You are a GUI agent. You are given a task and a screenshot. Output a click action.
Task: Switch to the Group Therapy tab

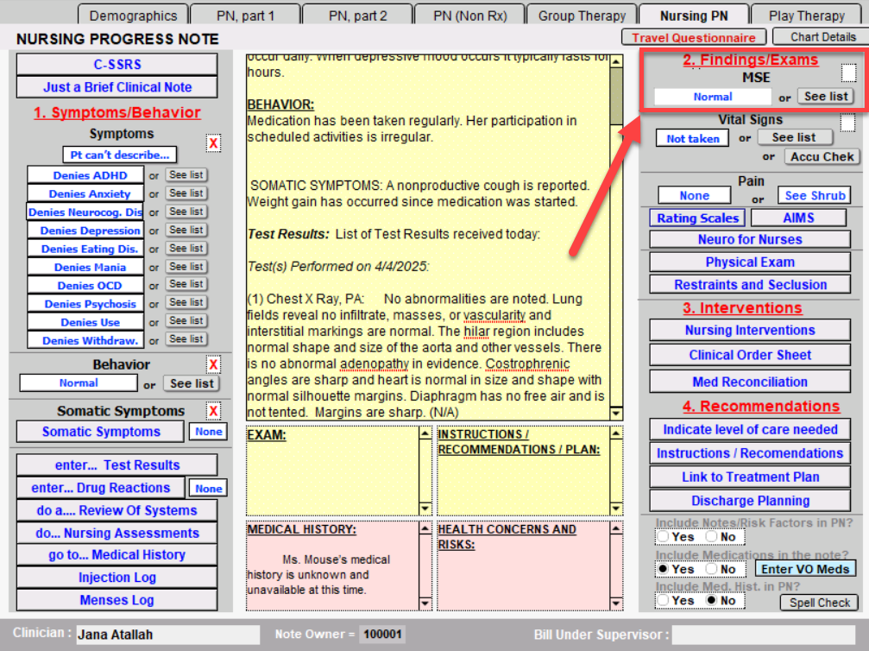[x=582, y=16]
